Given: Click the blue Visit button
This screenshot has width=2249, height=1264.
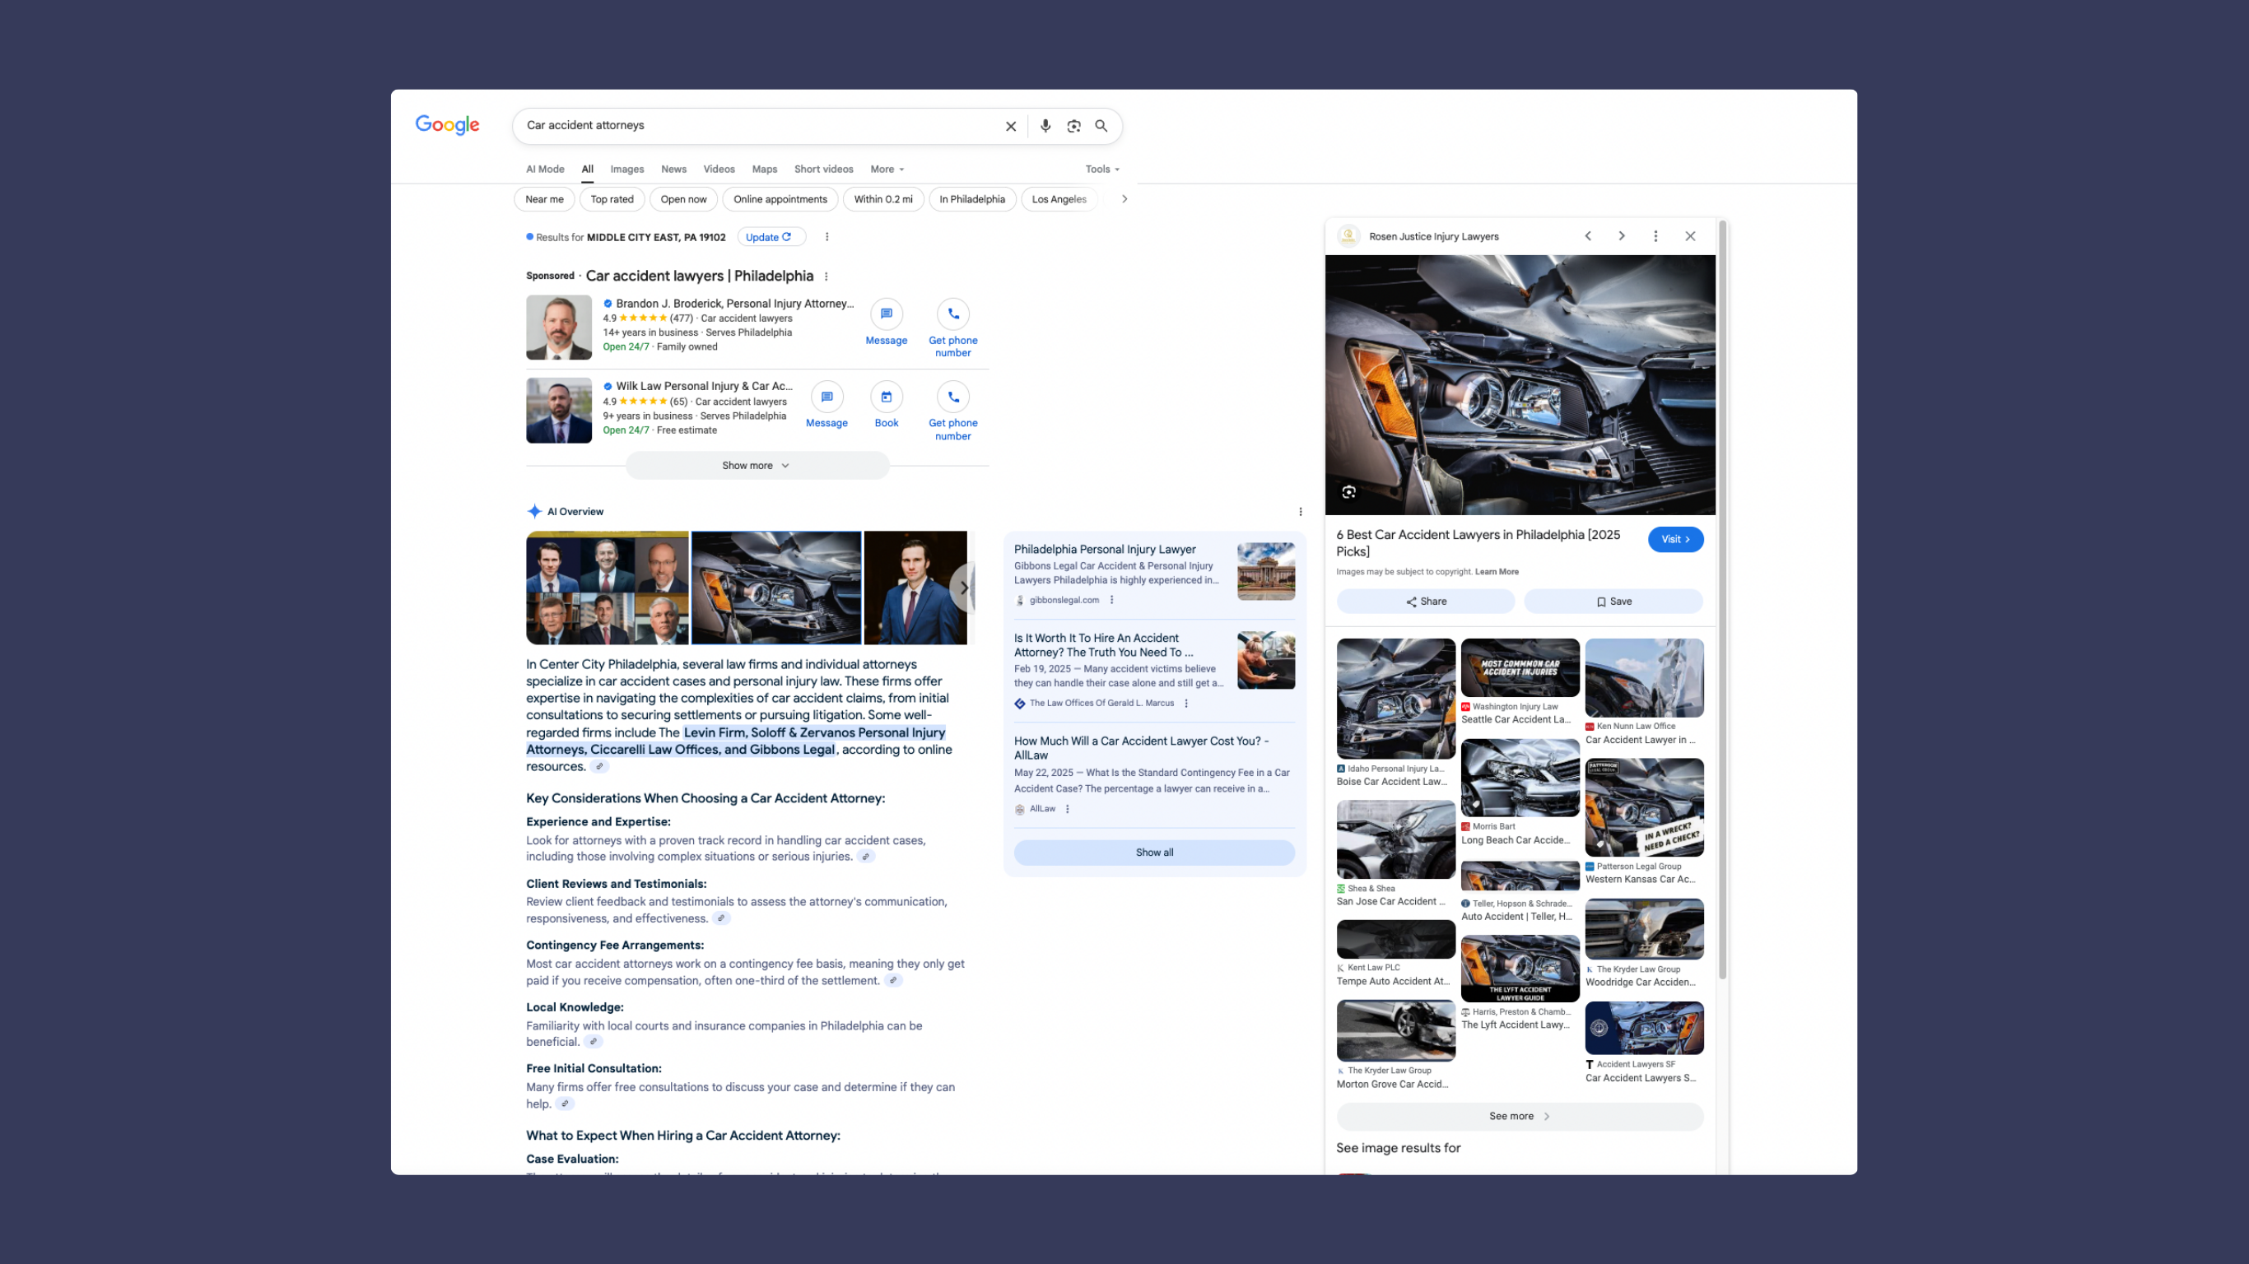Looking at the screenshot, I should (x=1674, y=540).
